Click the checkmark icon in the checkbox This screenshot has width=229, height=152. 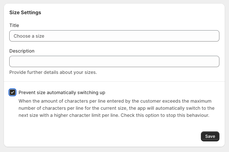(x=12, y=93)
